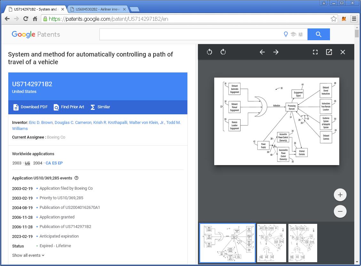The height and width of the screenshot is (266, 361).
Task: Open the EP worldwide application link
Action: (x=60, y=163)
